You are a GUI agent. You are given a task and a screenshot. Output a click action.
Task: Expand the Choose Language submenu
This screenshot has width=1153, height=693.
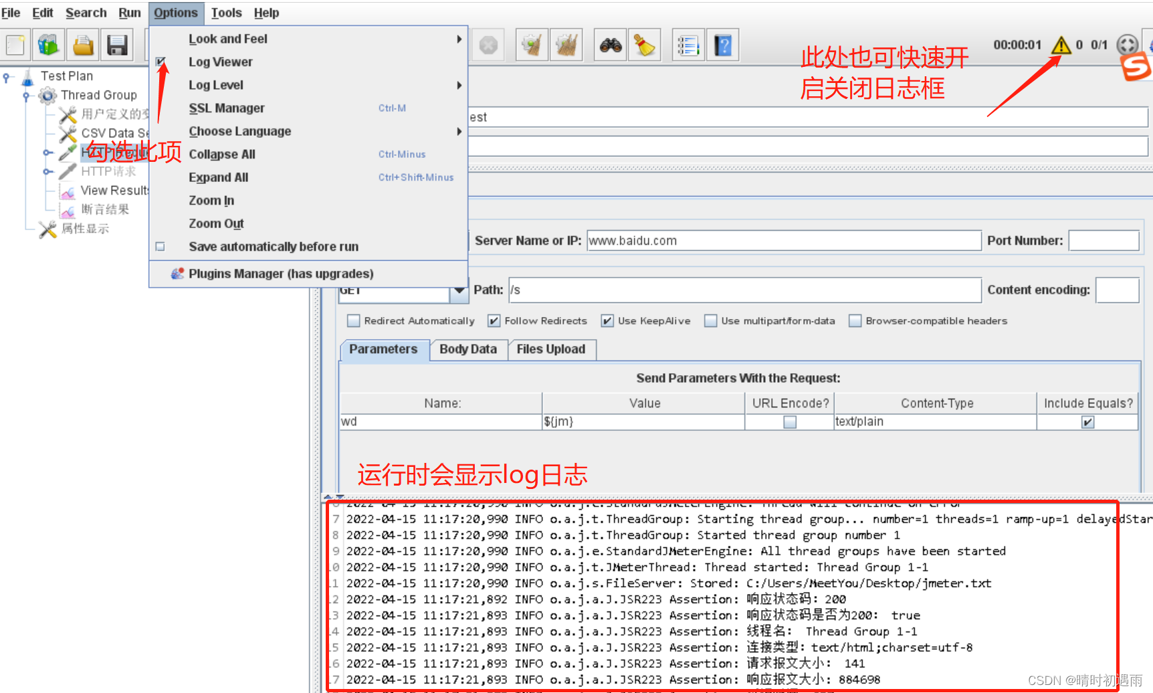(x=308, y=131)
